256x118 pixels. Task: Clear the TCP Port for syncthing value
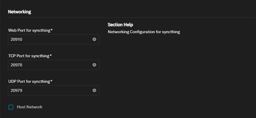click(x=94, y=65)
